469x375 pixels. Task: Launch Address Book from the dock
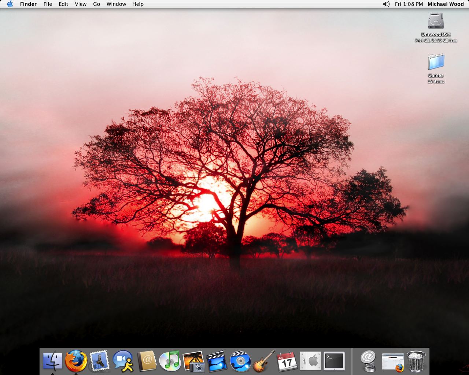147,361
